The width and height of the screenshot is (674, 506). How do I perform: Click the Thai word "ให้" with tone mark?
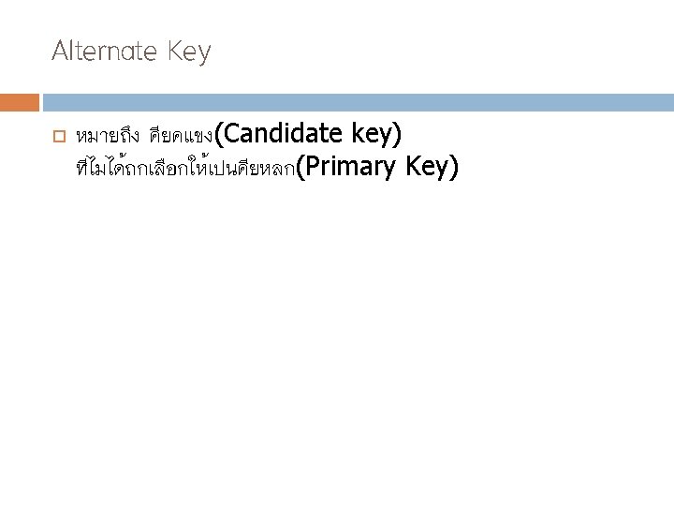198,167
